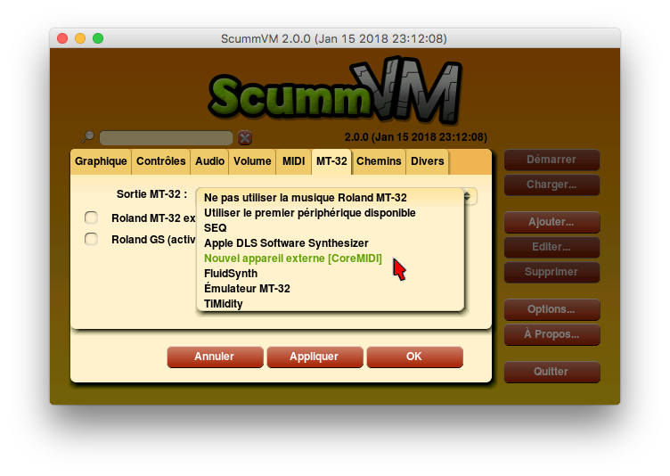Click the ScummVM logo
The width and height of the screenshot is (670, 476).
point(335,90)
